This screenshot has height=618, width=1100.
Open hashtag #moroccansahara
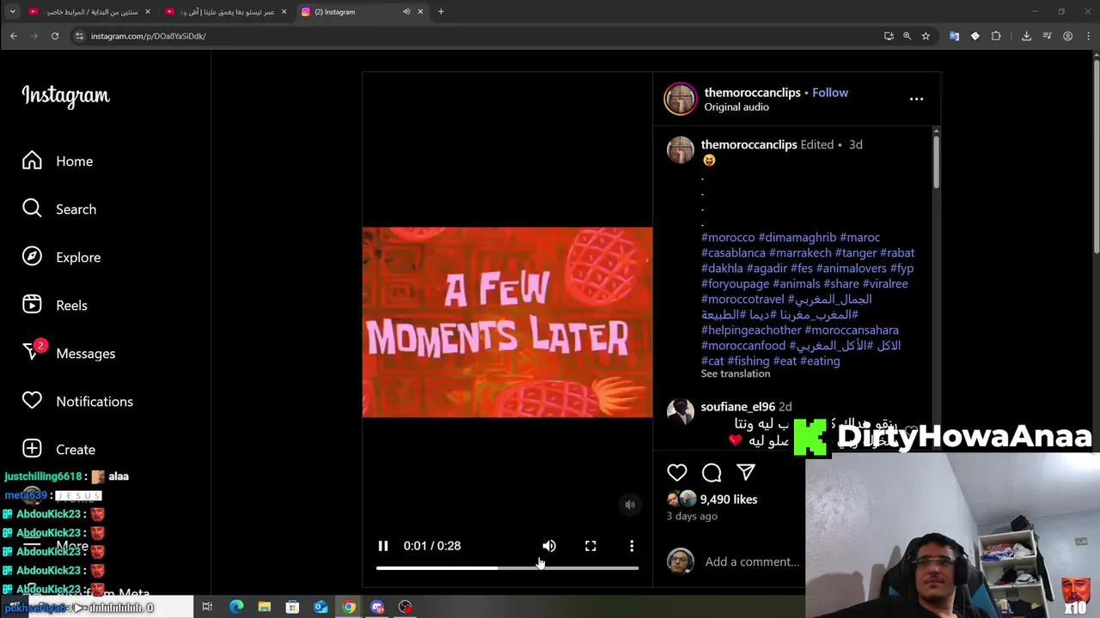pos(852,330)
